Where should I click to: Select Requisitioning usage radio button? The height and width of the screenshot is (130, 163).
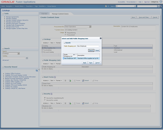[x=66, y=32]
